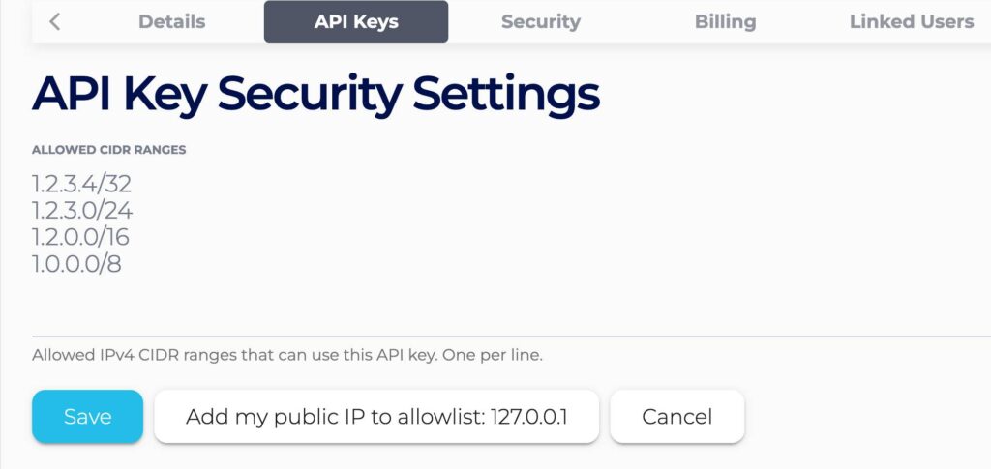
Task: Add my public IP to allowlist
Action: pos(376,417)
